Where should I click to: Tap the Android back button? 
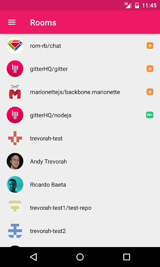pyautogui.click(x=33, y=257)
